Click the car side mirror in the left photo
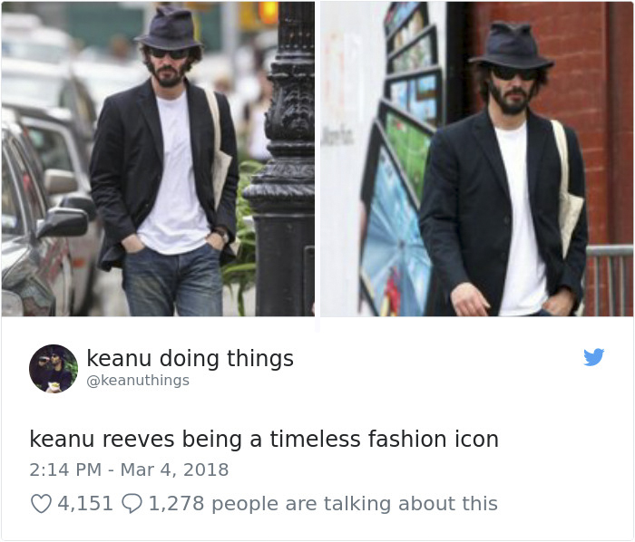The width and height of the screenshot is (635, 542). [63, 222]
